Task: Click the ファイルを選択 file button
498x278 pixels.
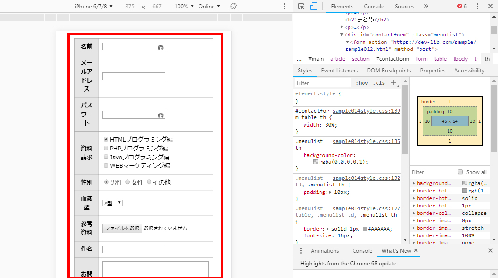Action: 122,228
